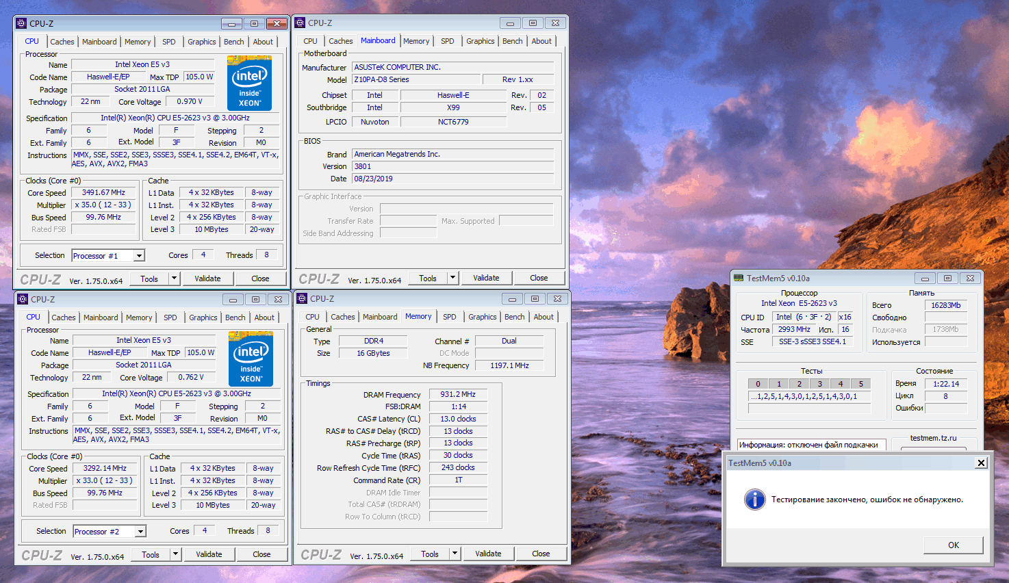Click the Core Speed 3491.67 MHz value
This screenshot has width=1009, height=583.
click(103, 192)
